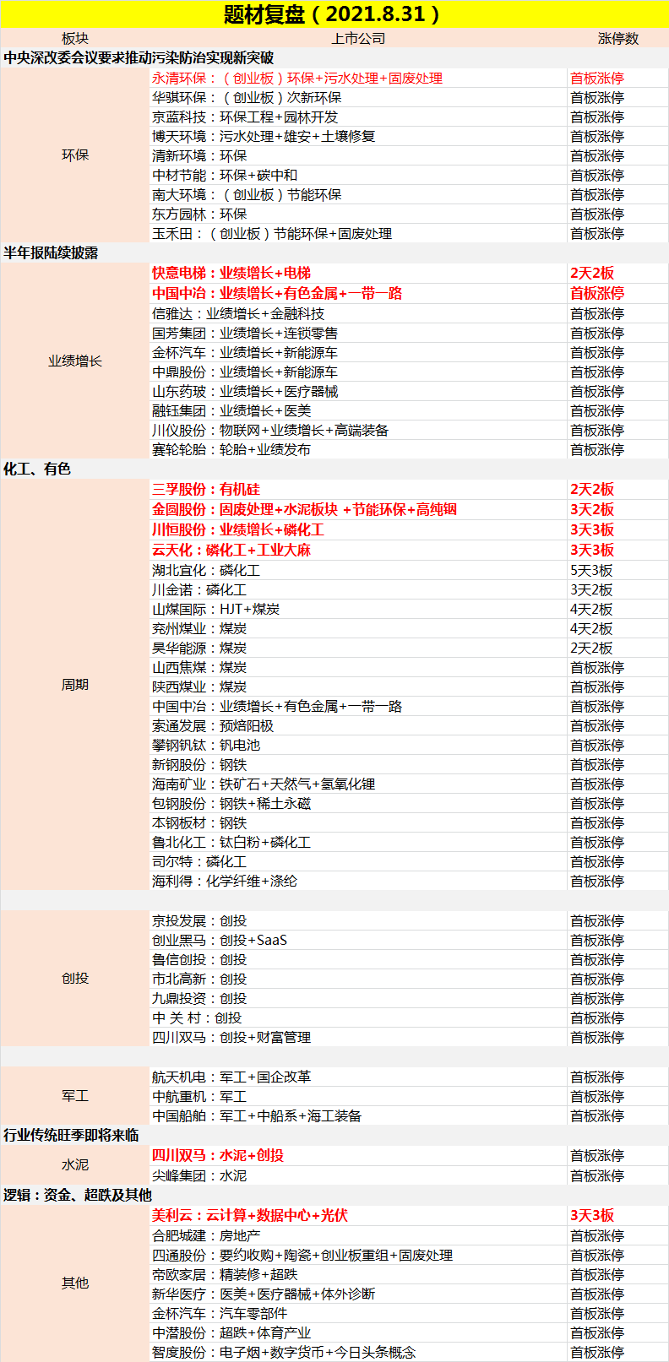Click the 其他 sector cell
This screenshot has width=669, height=1362.
74,1283
